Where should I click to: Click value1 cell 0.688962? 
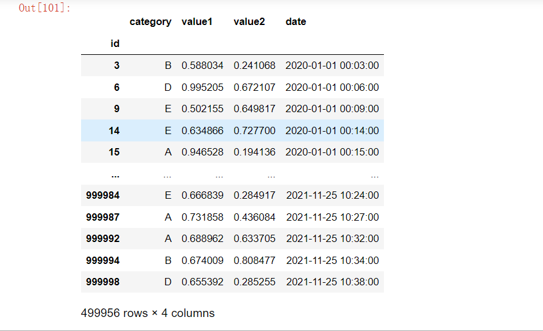point(202,238)
